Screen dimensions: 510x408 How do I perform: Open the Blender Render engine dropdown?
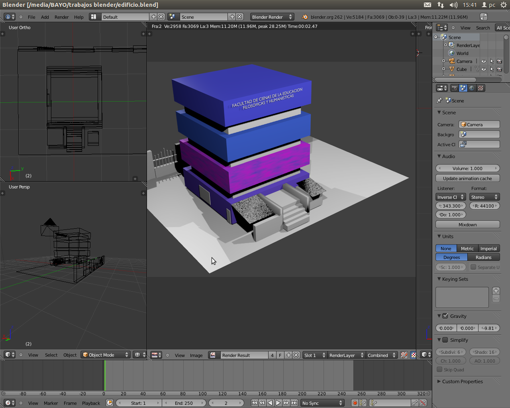pyautogui.click(x=272, y=17)
